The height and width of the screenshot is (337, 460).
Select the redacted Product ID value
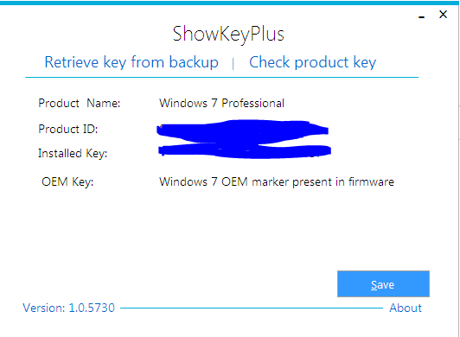(242, 131)
